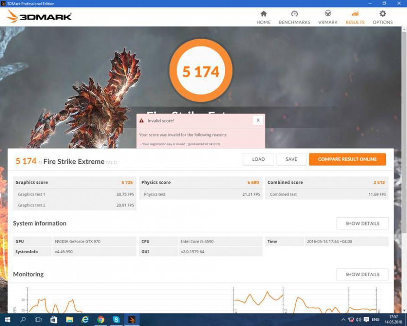Open Skype from the taskbar

(x=116, y=319)
